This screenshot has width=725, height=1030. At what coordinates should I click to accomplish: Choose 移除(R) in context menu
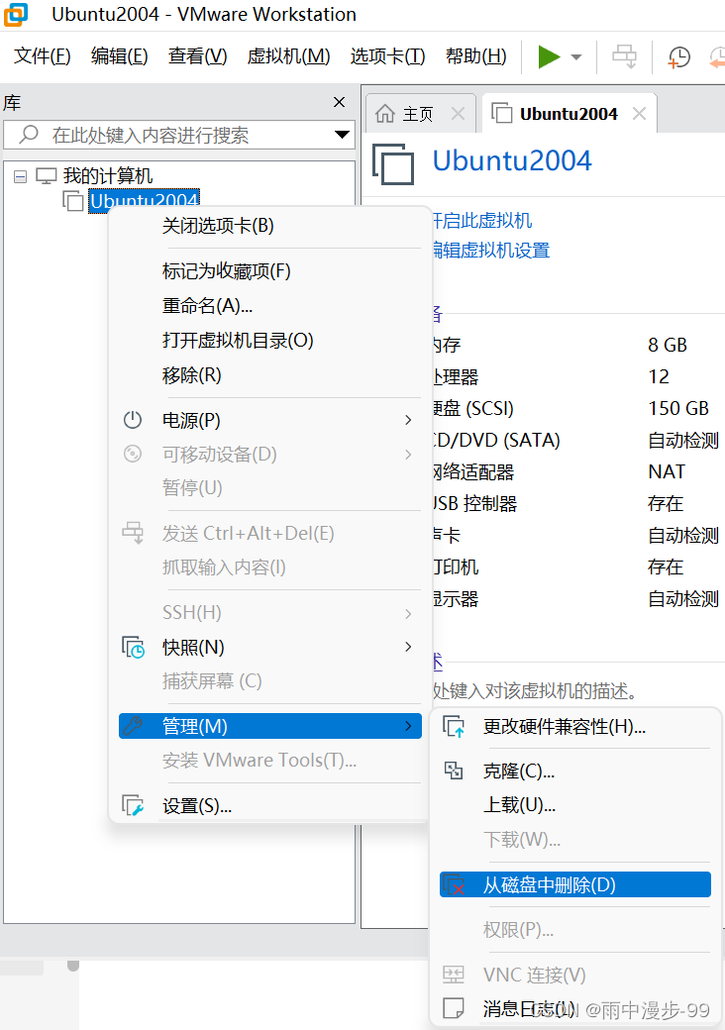click(x=270, y=375)
